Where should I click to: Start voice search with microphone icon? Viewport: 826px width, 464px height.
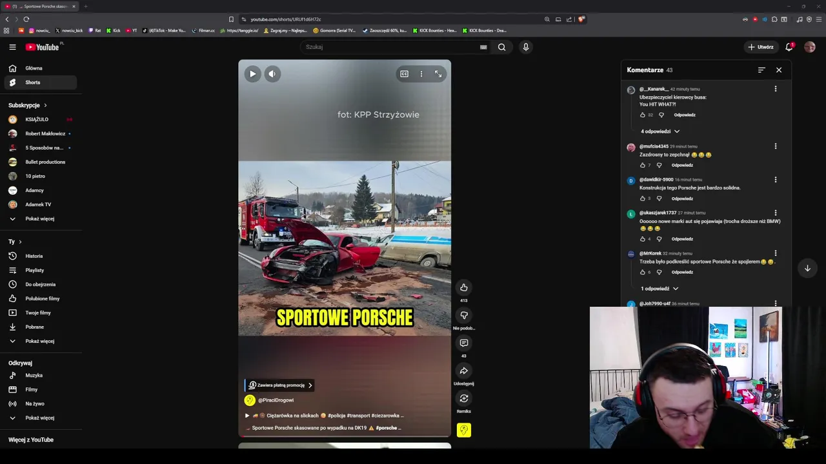[526, 47]
